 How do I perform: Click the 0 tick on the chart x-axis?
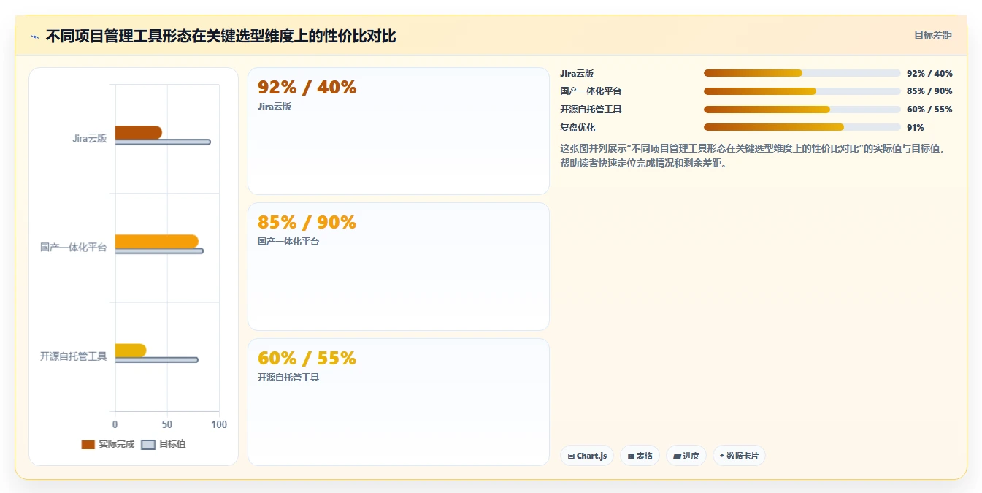click(x=115, y=424)
